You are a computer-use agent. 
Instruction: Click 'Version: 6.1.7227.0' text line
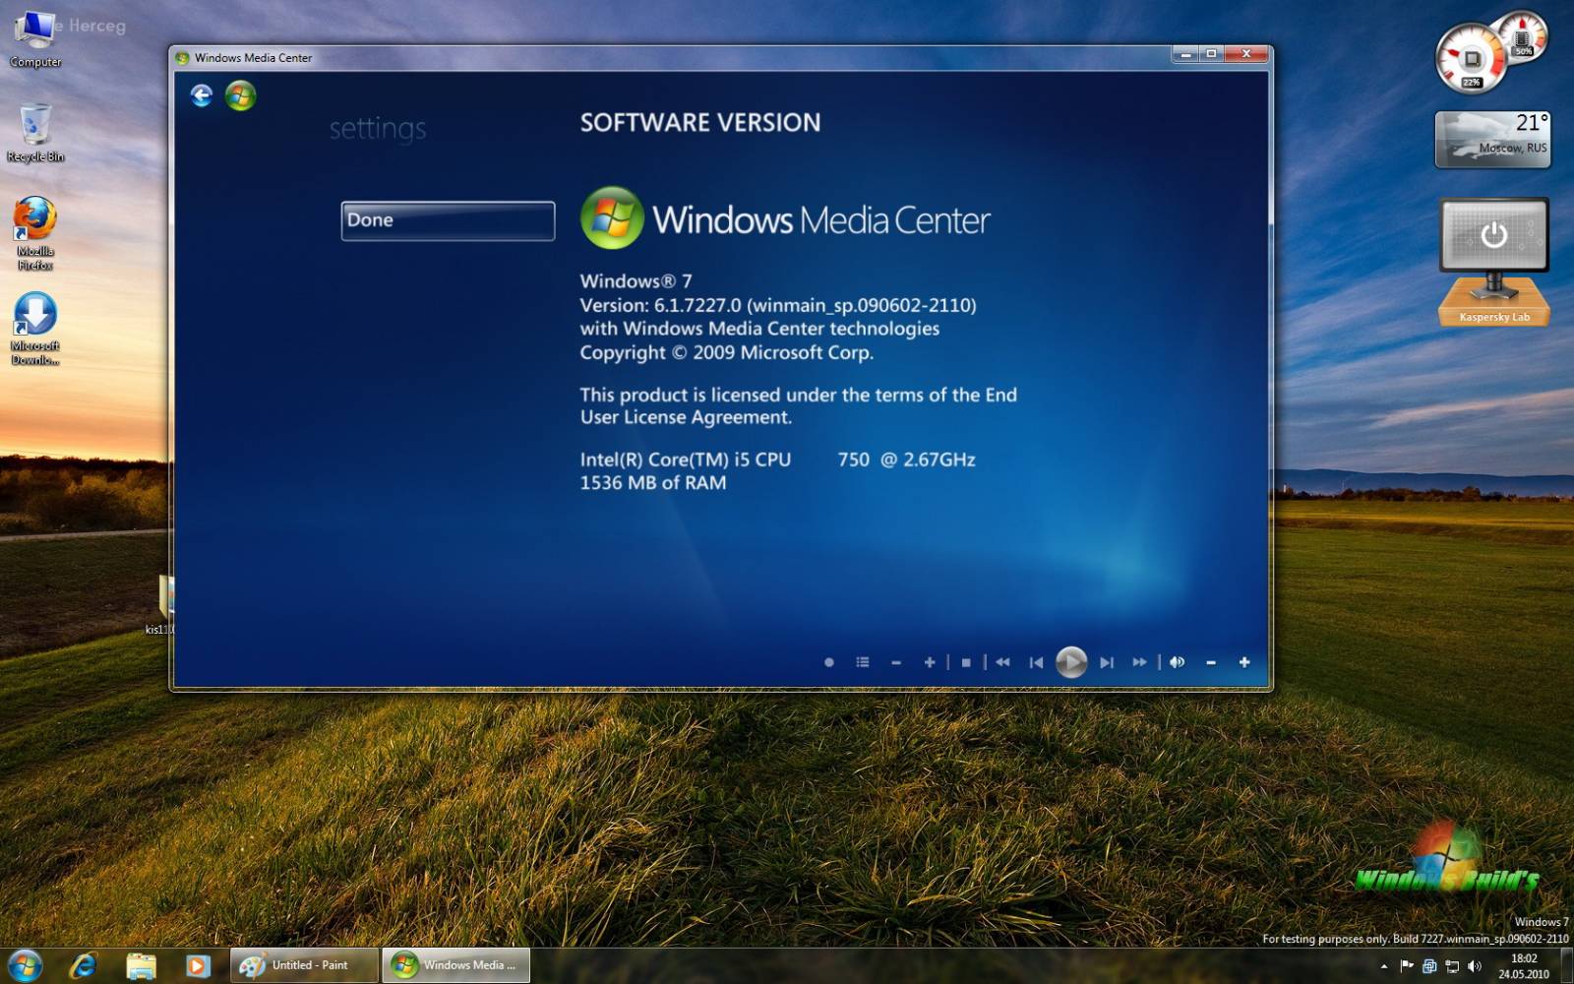778,305
